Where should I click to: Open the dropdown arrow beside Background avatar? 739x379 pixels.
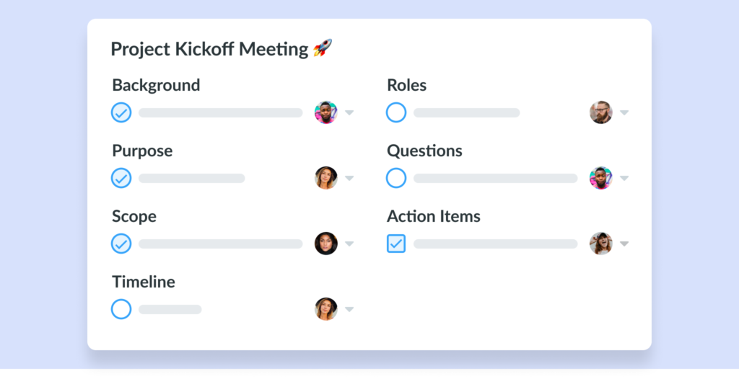(349, 112)
